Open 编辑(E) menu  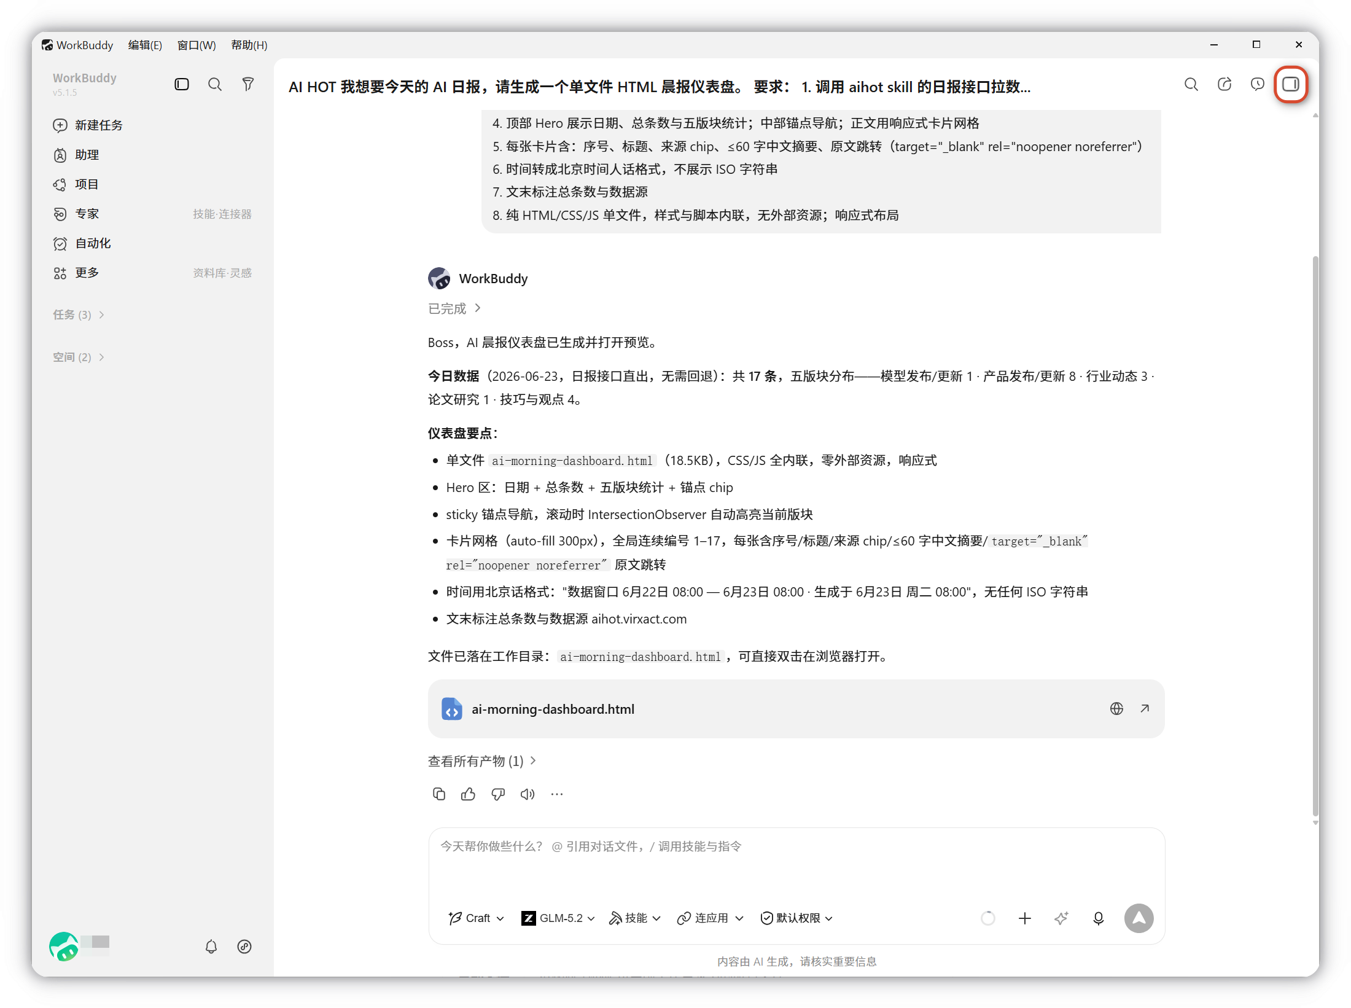pos(145,45)
